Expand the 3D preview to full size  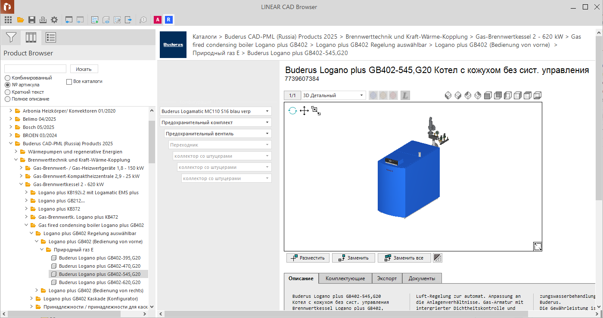[538, 246]
